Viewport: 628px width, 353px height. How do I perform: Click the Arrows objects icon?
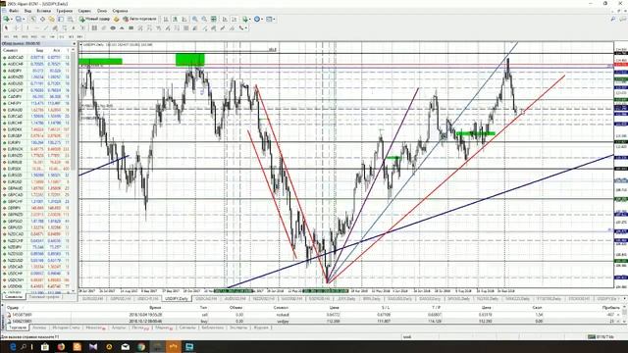coord(241,28)
